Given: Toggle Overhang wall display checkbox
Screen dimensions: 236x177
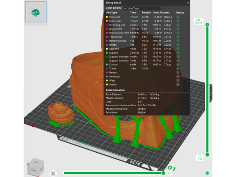Looking at the screenshot, I should 178,25.
